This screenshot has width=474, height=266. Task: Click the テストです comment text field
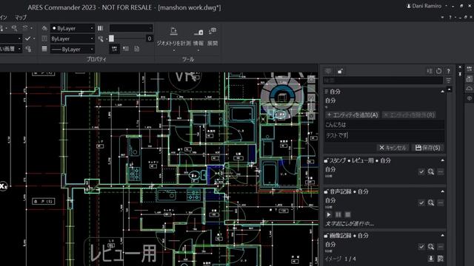pyautogui.click(x=384, y=136)
